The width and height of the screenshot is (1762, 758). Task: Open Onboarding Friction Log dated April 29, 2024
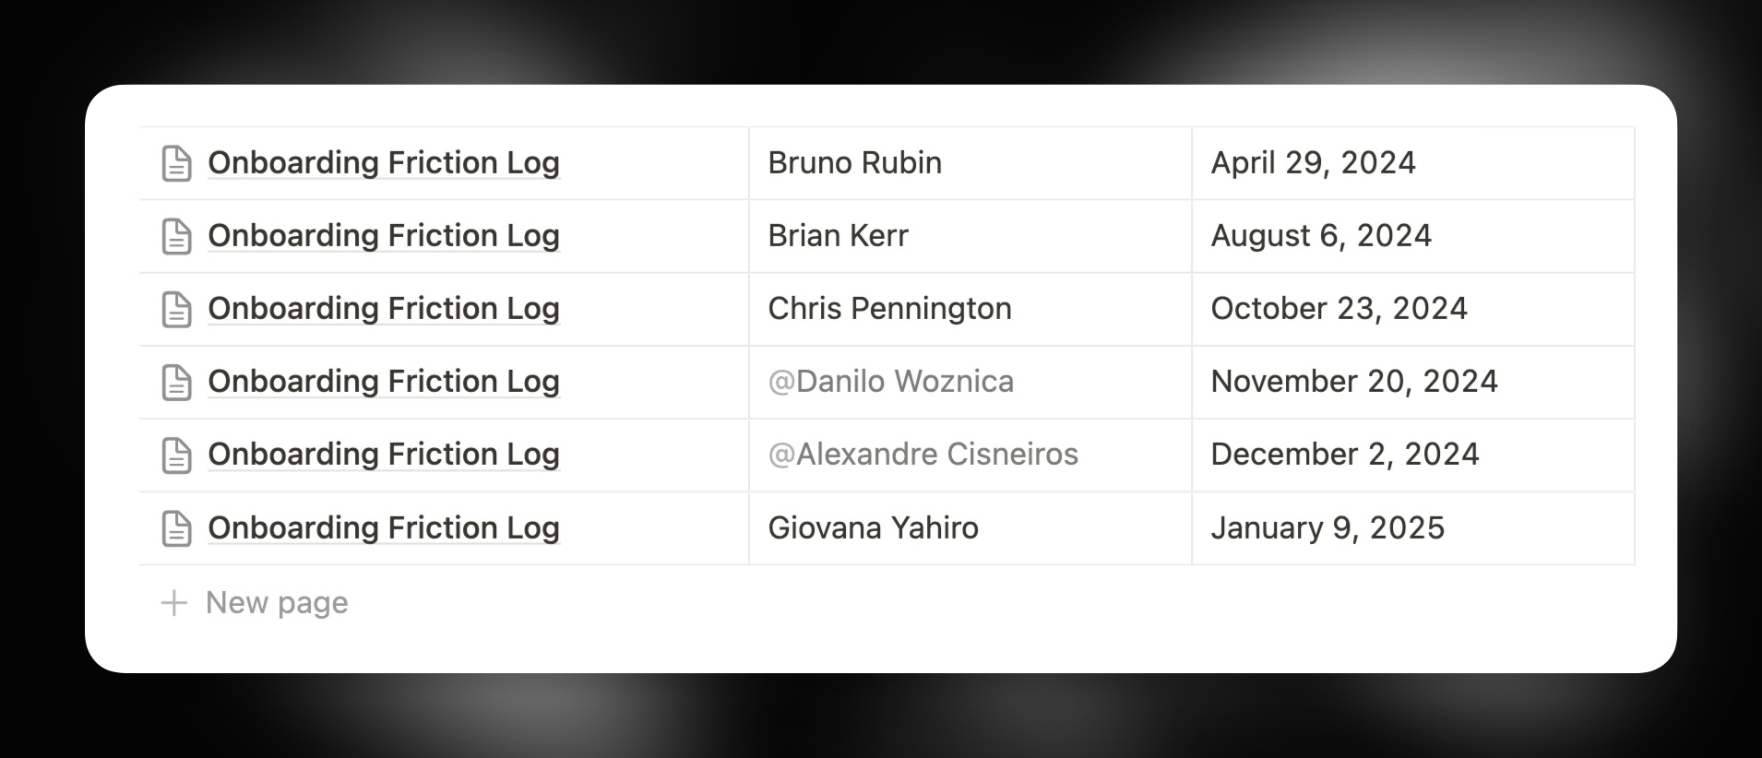pos(384,163)
